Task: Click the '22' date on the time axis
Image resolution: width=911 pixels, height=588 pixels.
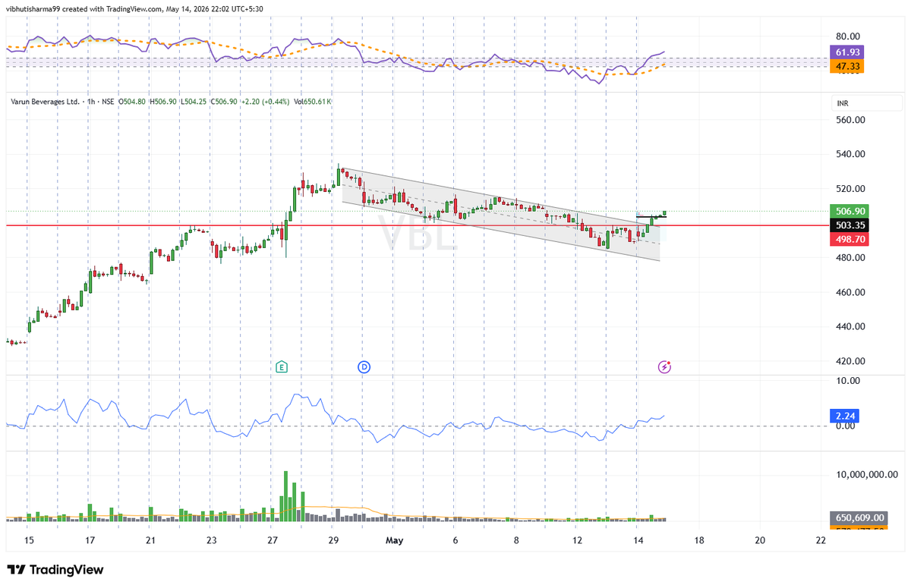Action: [x=820, y=541]
